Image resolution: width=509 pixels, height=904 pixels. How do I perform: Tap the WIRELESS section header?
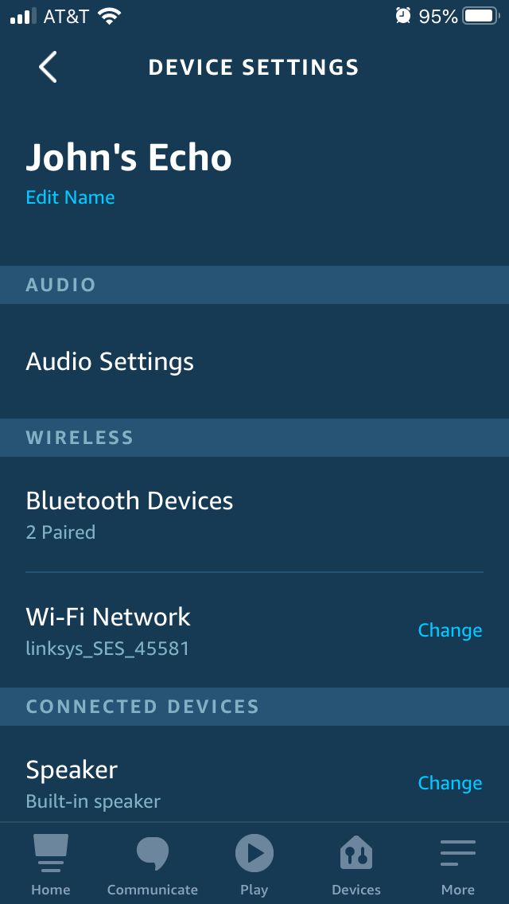click(x=80, y=437)
